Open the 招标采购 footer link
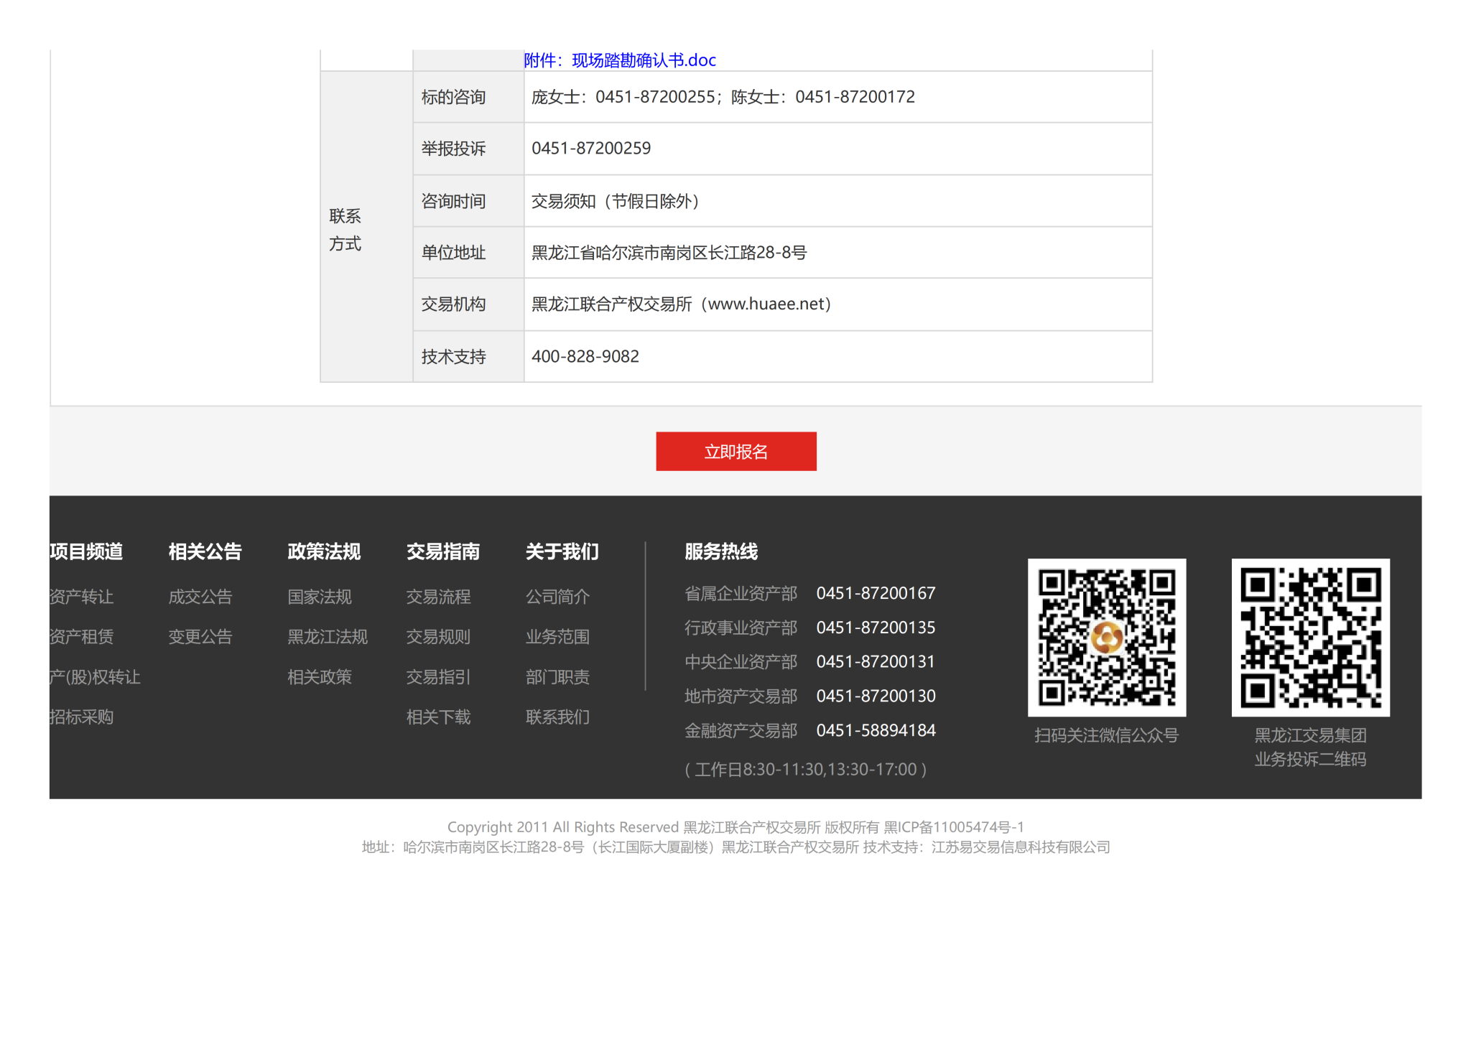1471x1039 pixels. click(81, 717)
